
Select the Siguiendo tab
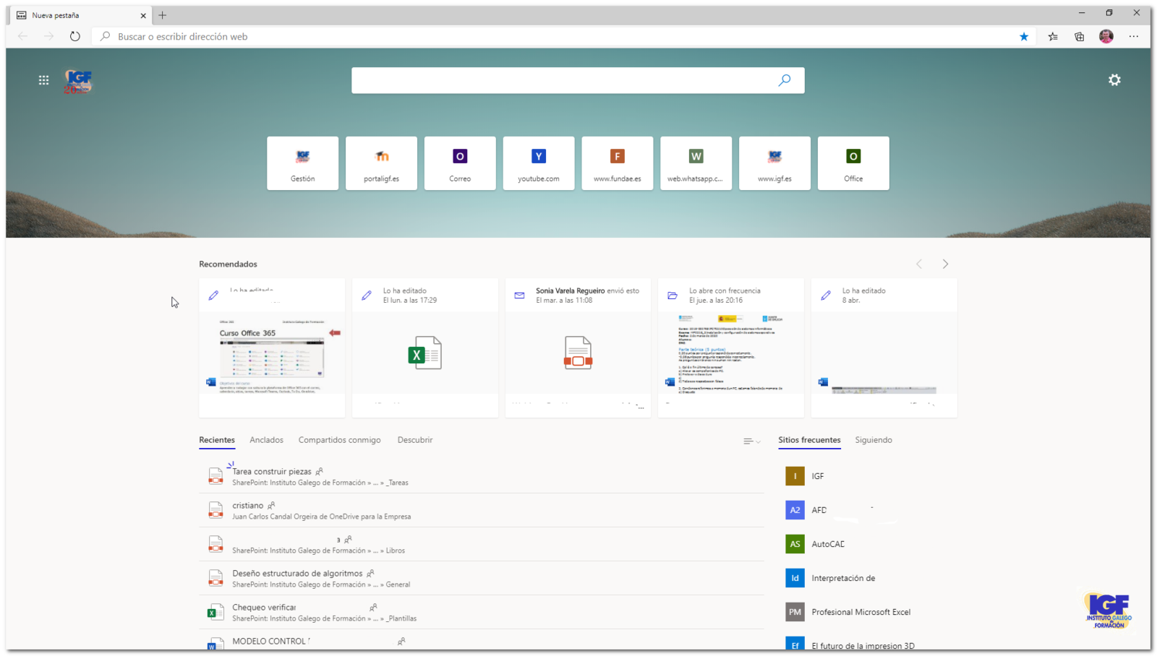coord(873,440)
